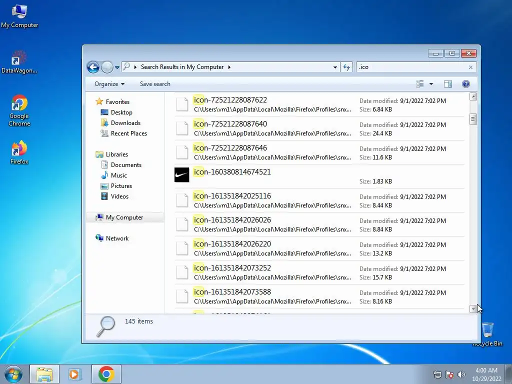Click the Windows Start button
The height and width of the screenshot is (384, 512).
tap(13, 374)
